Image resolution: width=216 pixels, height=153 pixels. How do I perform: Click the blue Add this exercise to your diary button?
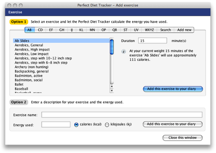173,89
